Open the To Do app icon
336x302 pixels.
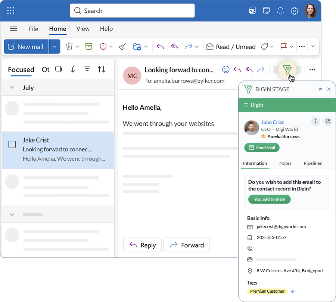tap(266, 10)
